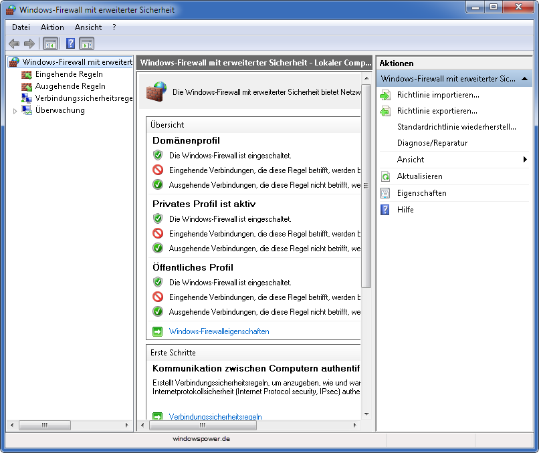
Task: Click the center pane scroll left arrow
Action: coord(142,425)
